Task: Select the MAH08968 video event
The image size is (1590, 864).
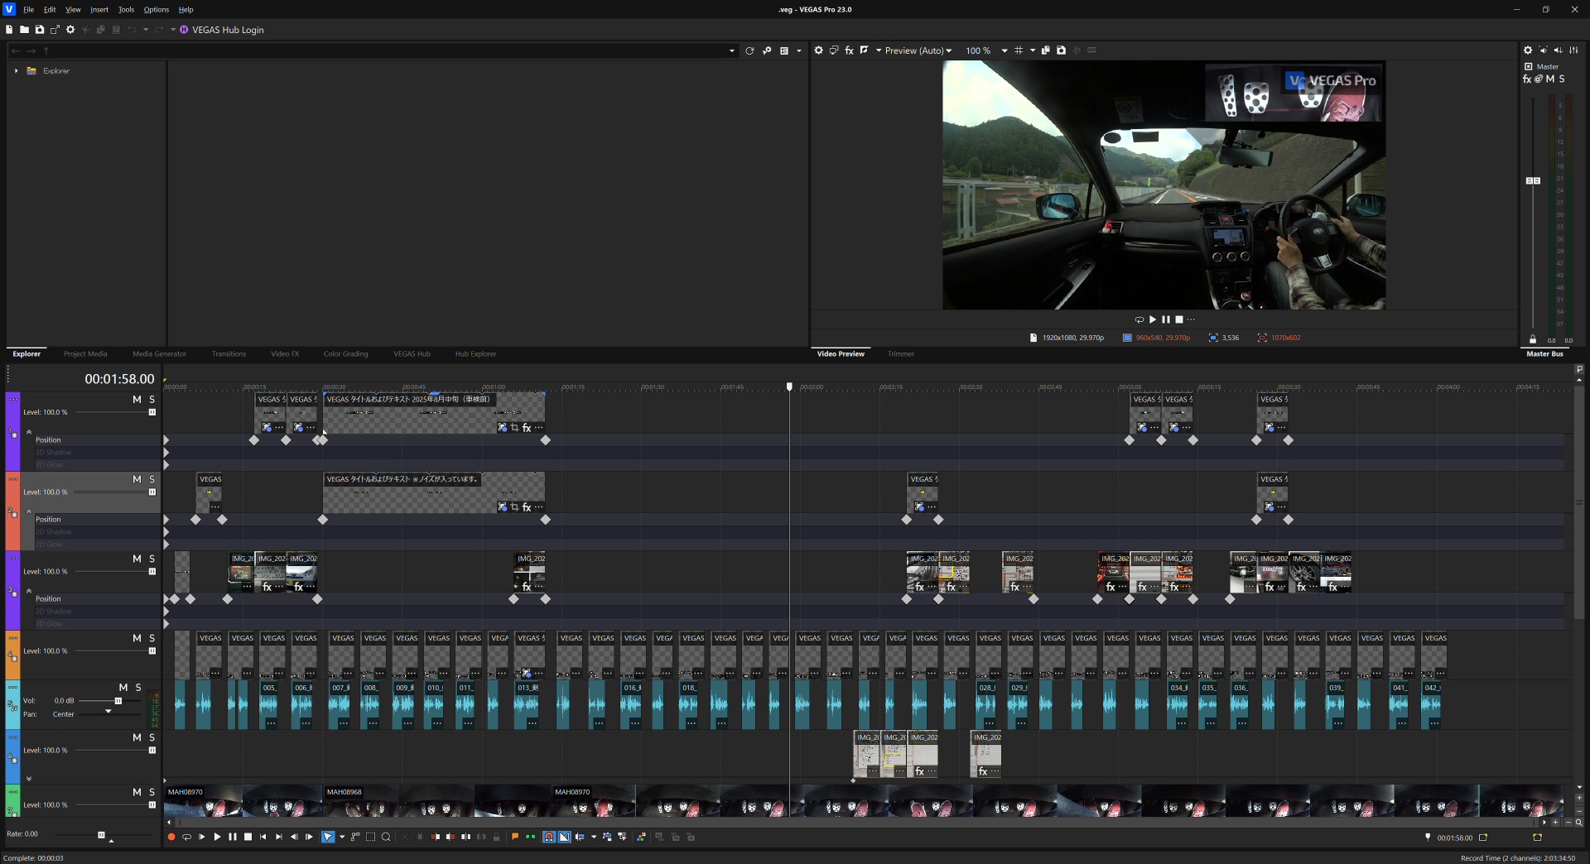Action: pos(436,801)
